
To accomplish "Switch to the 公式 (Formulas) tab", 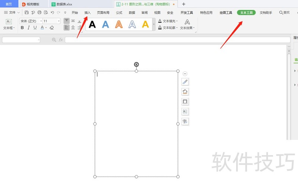I will coord(119,13).
